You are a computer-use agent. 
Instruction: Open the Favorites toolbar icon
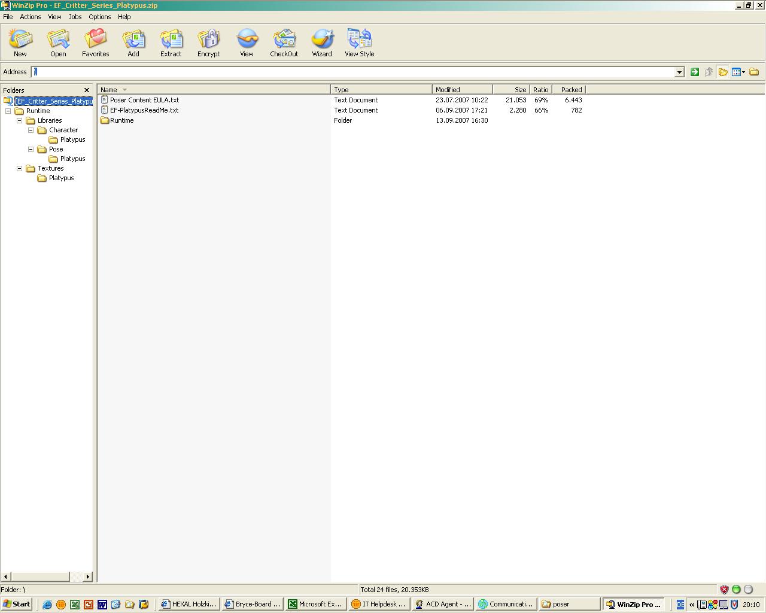click(96, 43)
